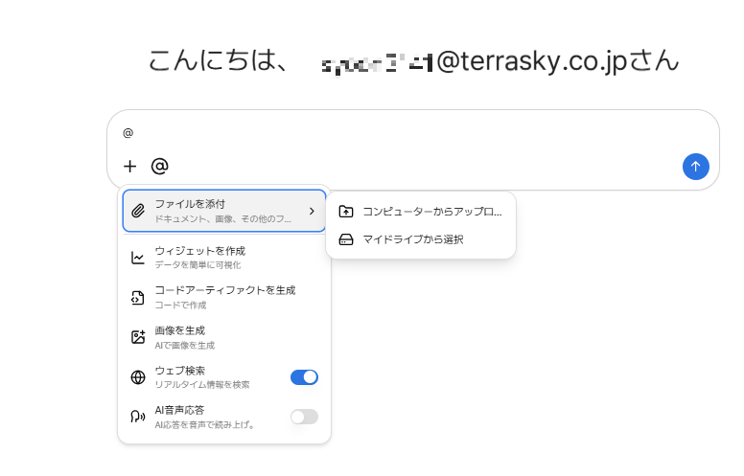Select コードアーティファクトを生成 option
The image size is (744, 476).
point(224,297)
